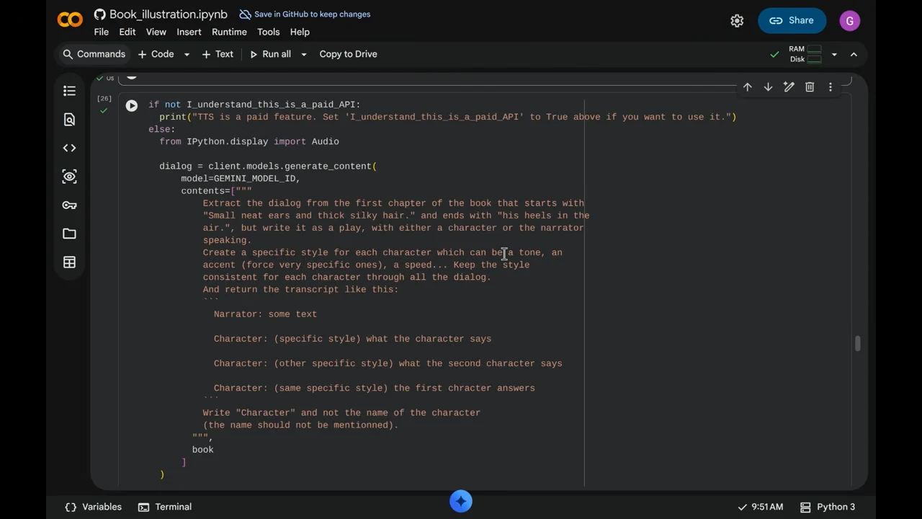Open the Help menu

[x=300, y=32]
